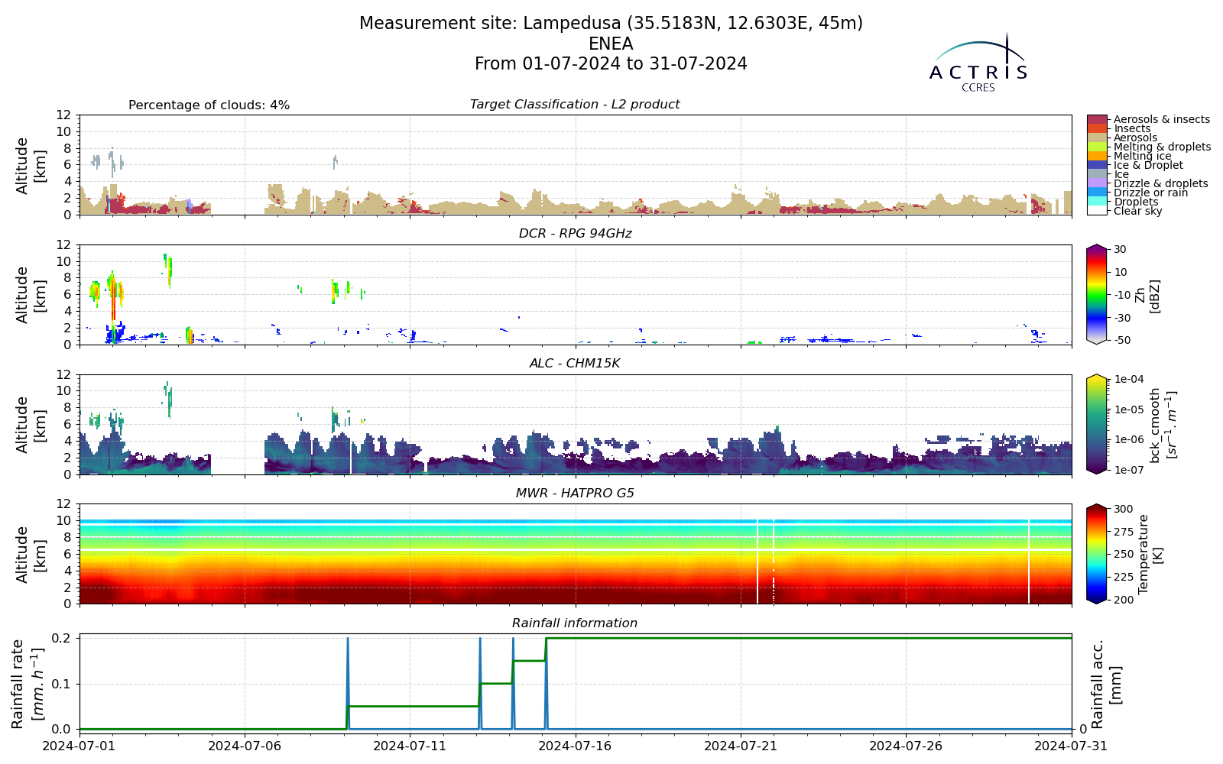This screenshot has height=764, width=1223.
Task: Click the 'Rainfall information' panel title
Action: tap(575, 623)
